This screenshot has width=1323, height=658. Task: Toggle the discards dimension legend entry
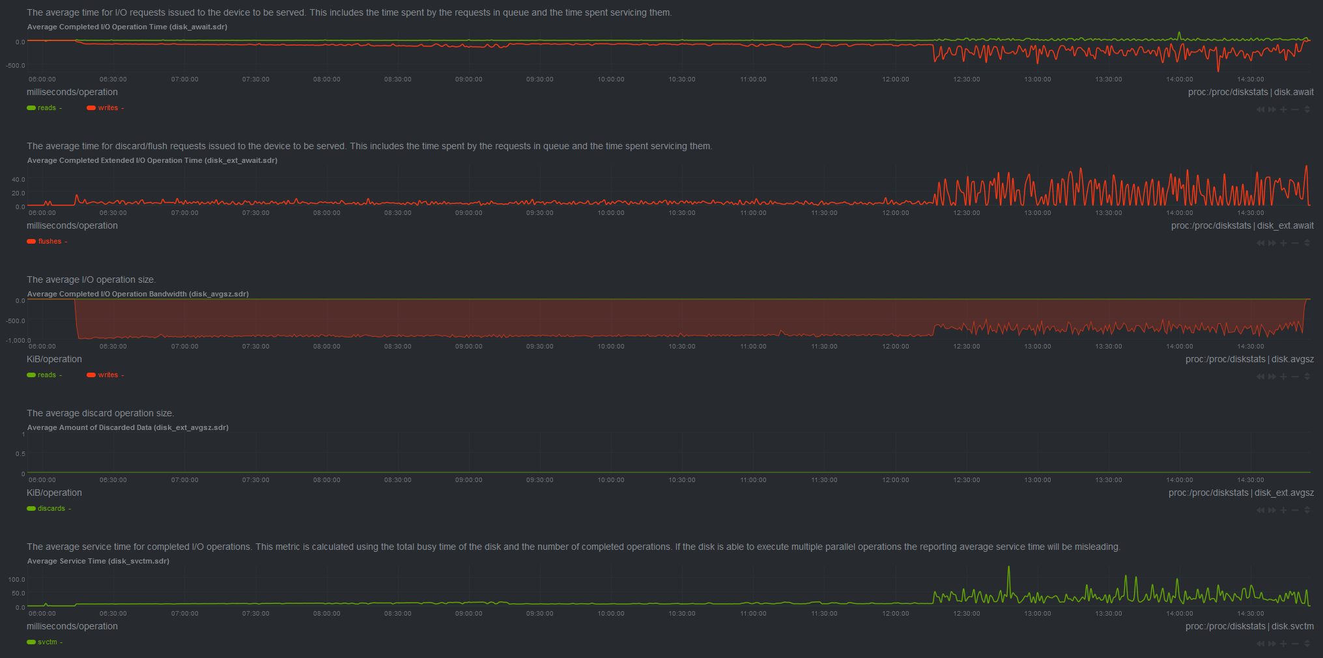(49, 509)
